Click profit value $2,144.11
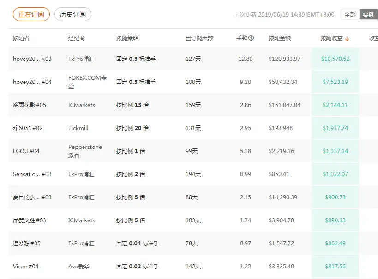Image resolution: width=378 pixels, height=279 pixels. pos(336,105)
